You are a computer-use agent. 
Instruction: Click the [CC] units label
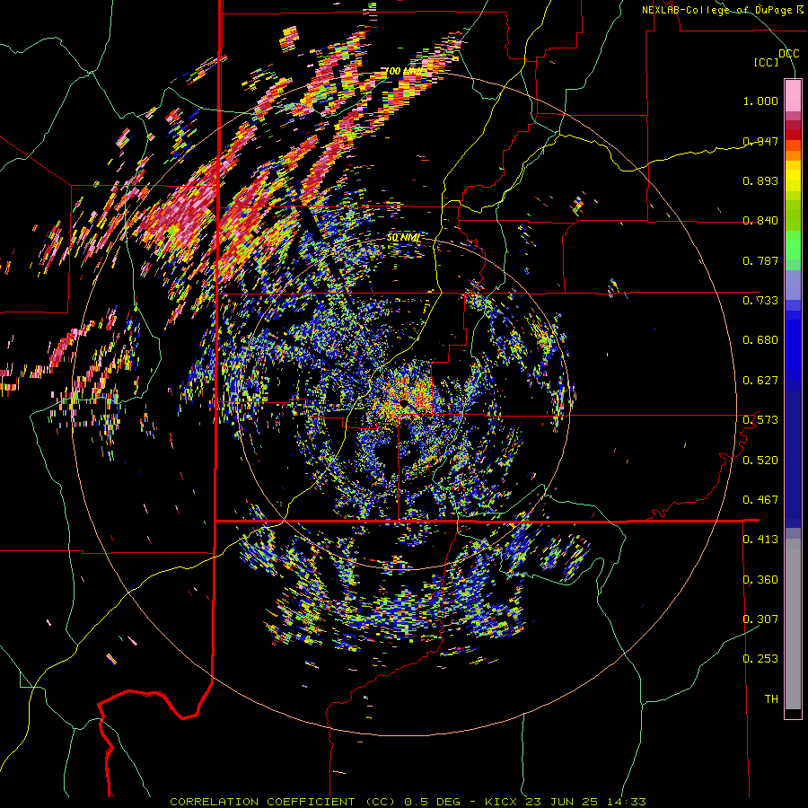(x=767, y=62)
